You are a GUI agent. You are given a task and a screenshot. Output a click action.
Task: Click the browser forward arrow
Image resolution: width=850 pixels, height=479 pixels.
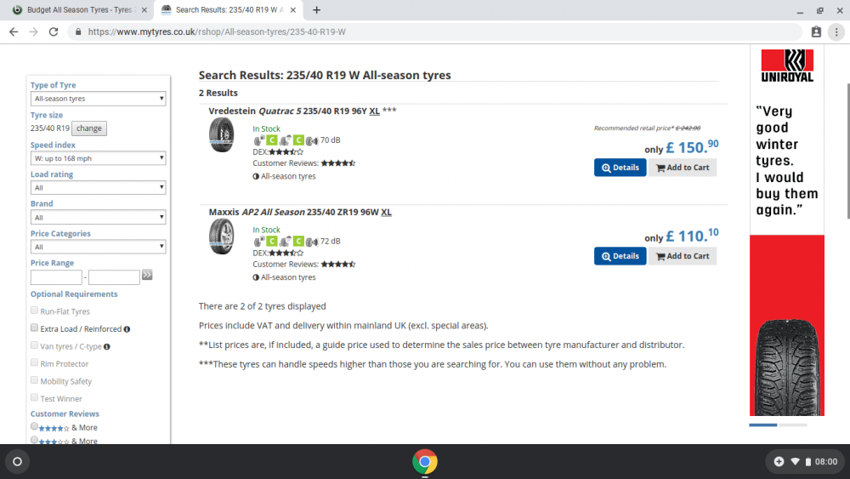(x=34, y=32)
